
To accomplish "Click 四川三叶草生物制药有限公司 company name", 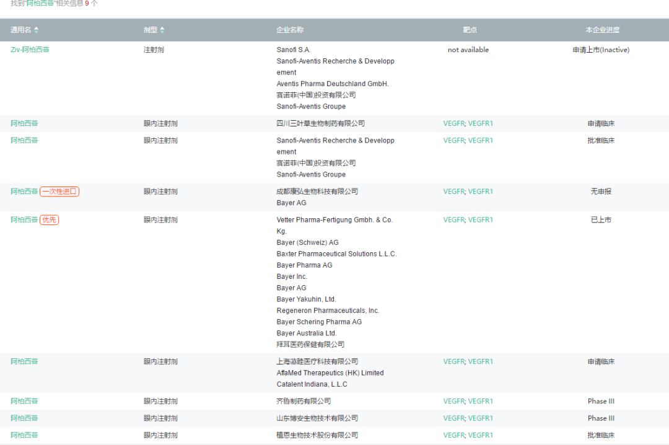I will click(320, 123).
